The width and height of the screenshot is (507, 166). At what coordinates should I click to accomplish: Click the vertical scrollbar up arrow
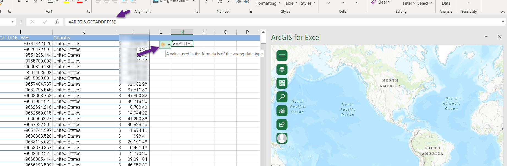click(263, 32)
